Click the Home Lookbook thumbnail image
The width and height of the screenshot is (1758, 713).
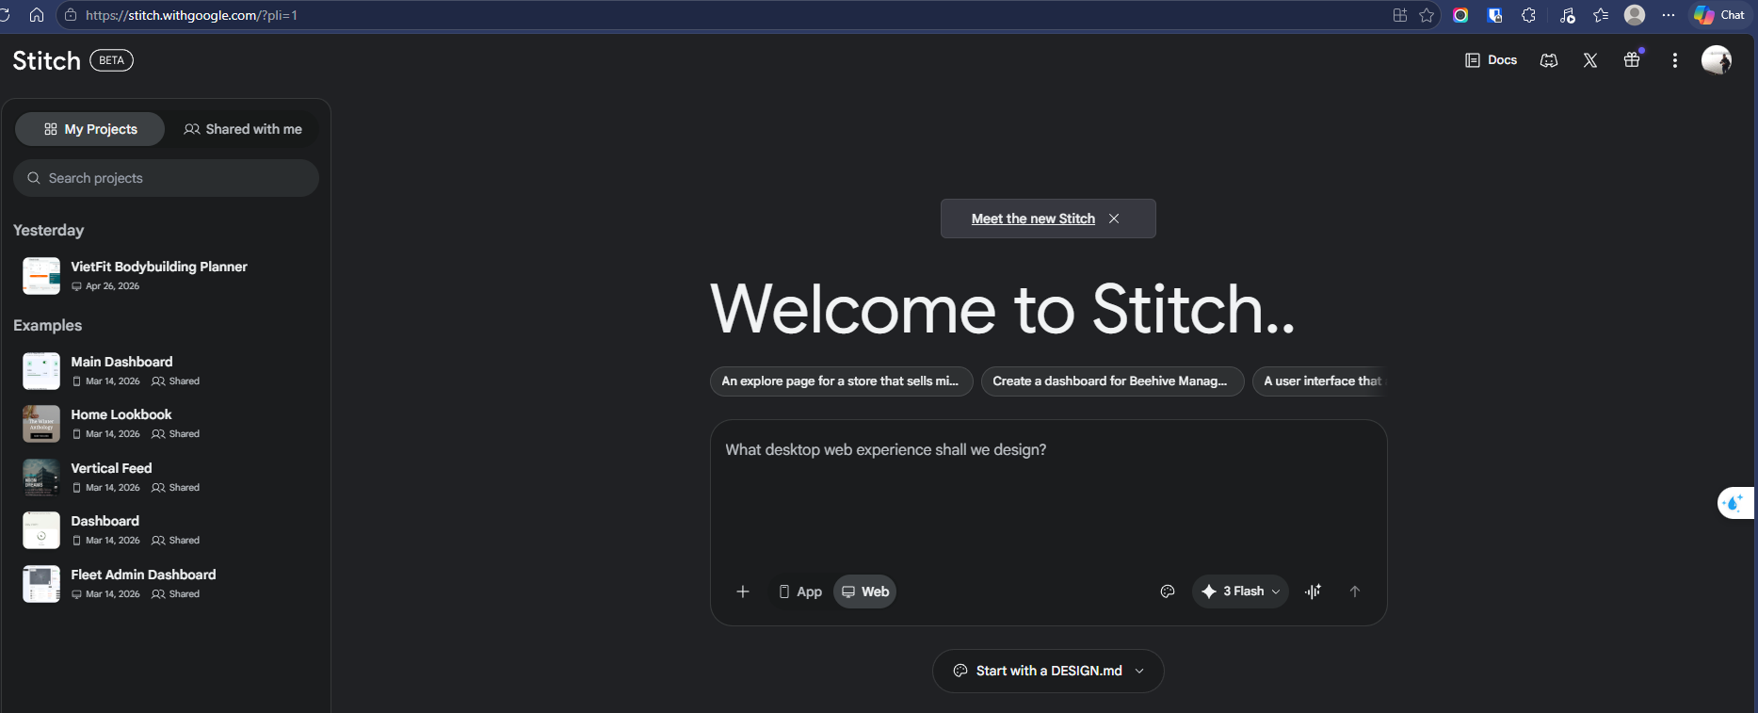(x=41, y=424)
